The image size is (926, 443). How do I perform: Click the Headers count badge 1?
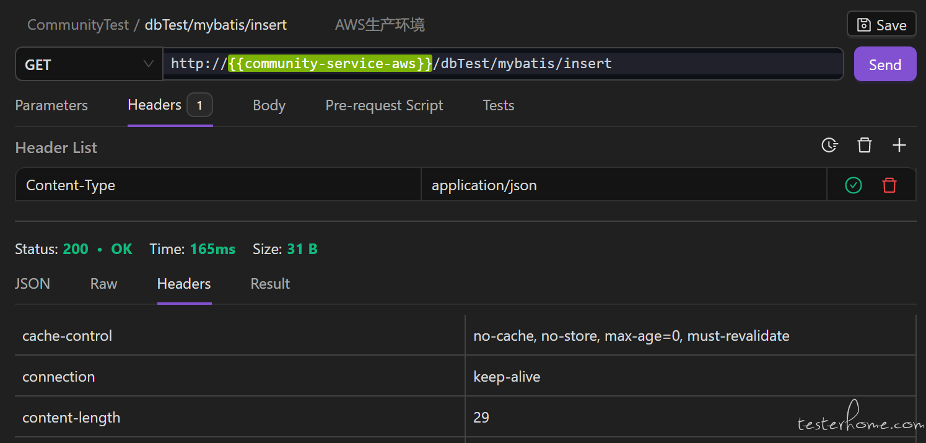pyautogui.click(x=199, y=105)
